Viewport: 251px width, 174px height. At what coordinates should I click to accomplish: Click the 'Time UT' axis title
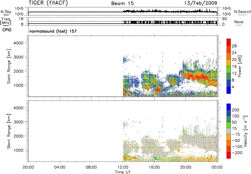click(123, 172)
